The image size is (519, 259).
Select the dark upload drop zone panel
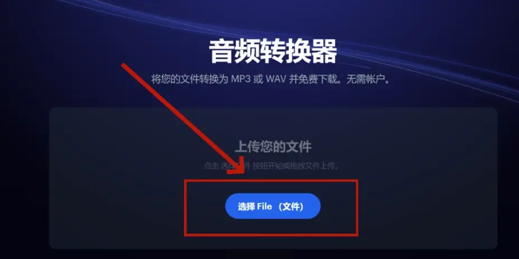[x=273, y=178]
